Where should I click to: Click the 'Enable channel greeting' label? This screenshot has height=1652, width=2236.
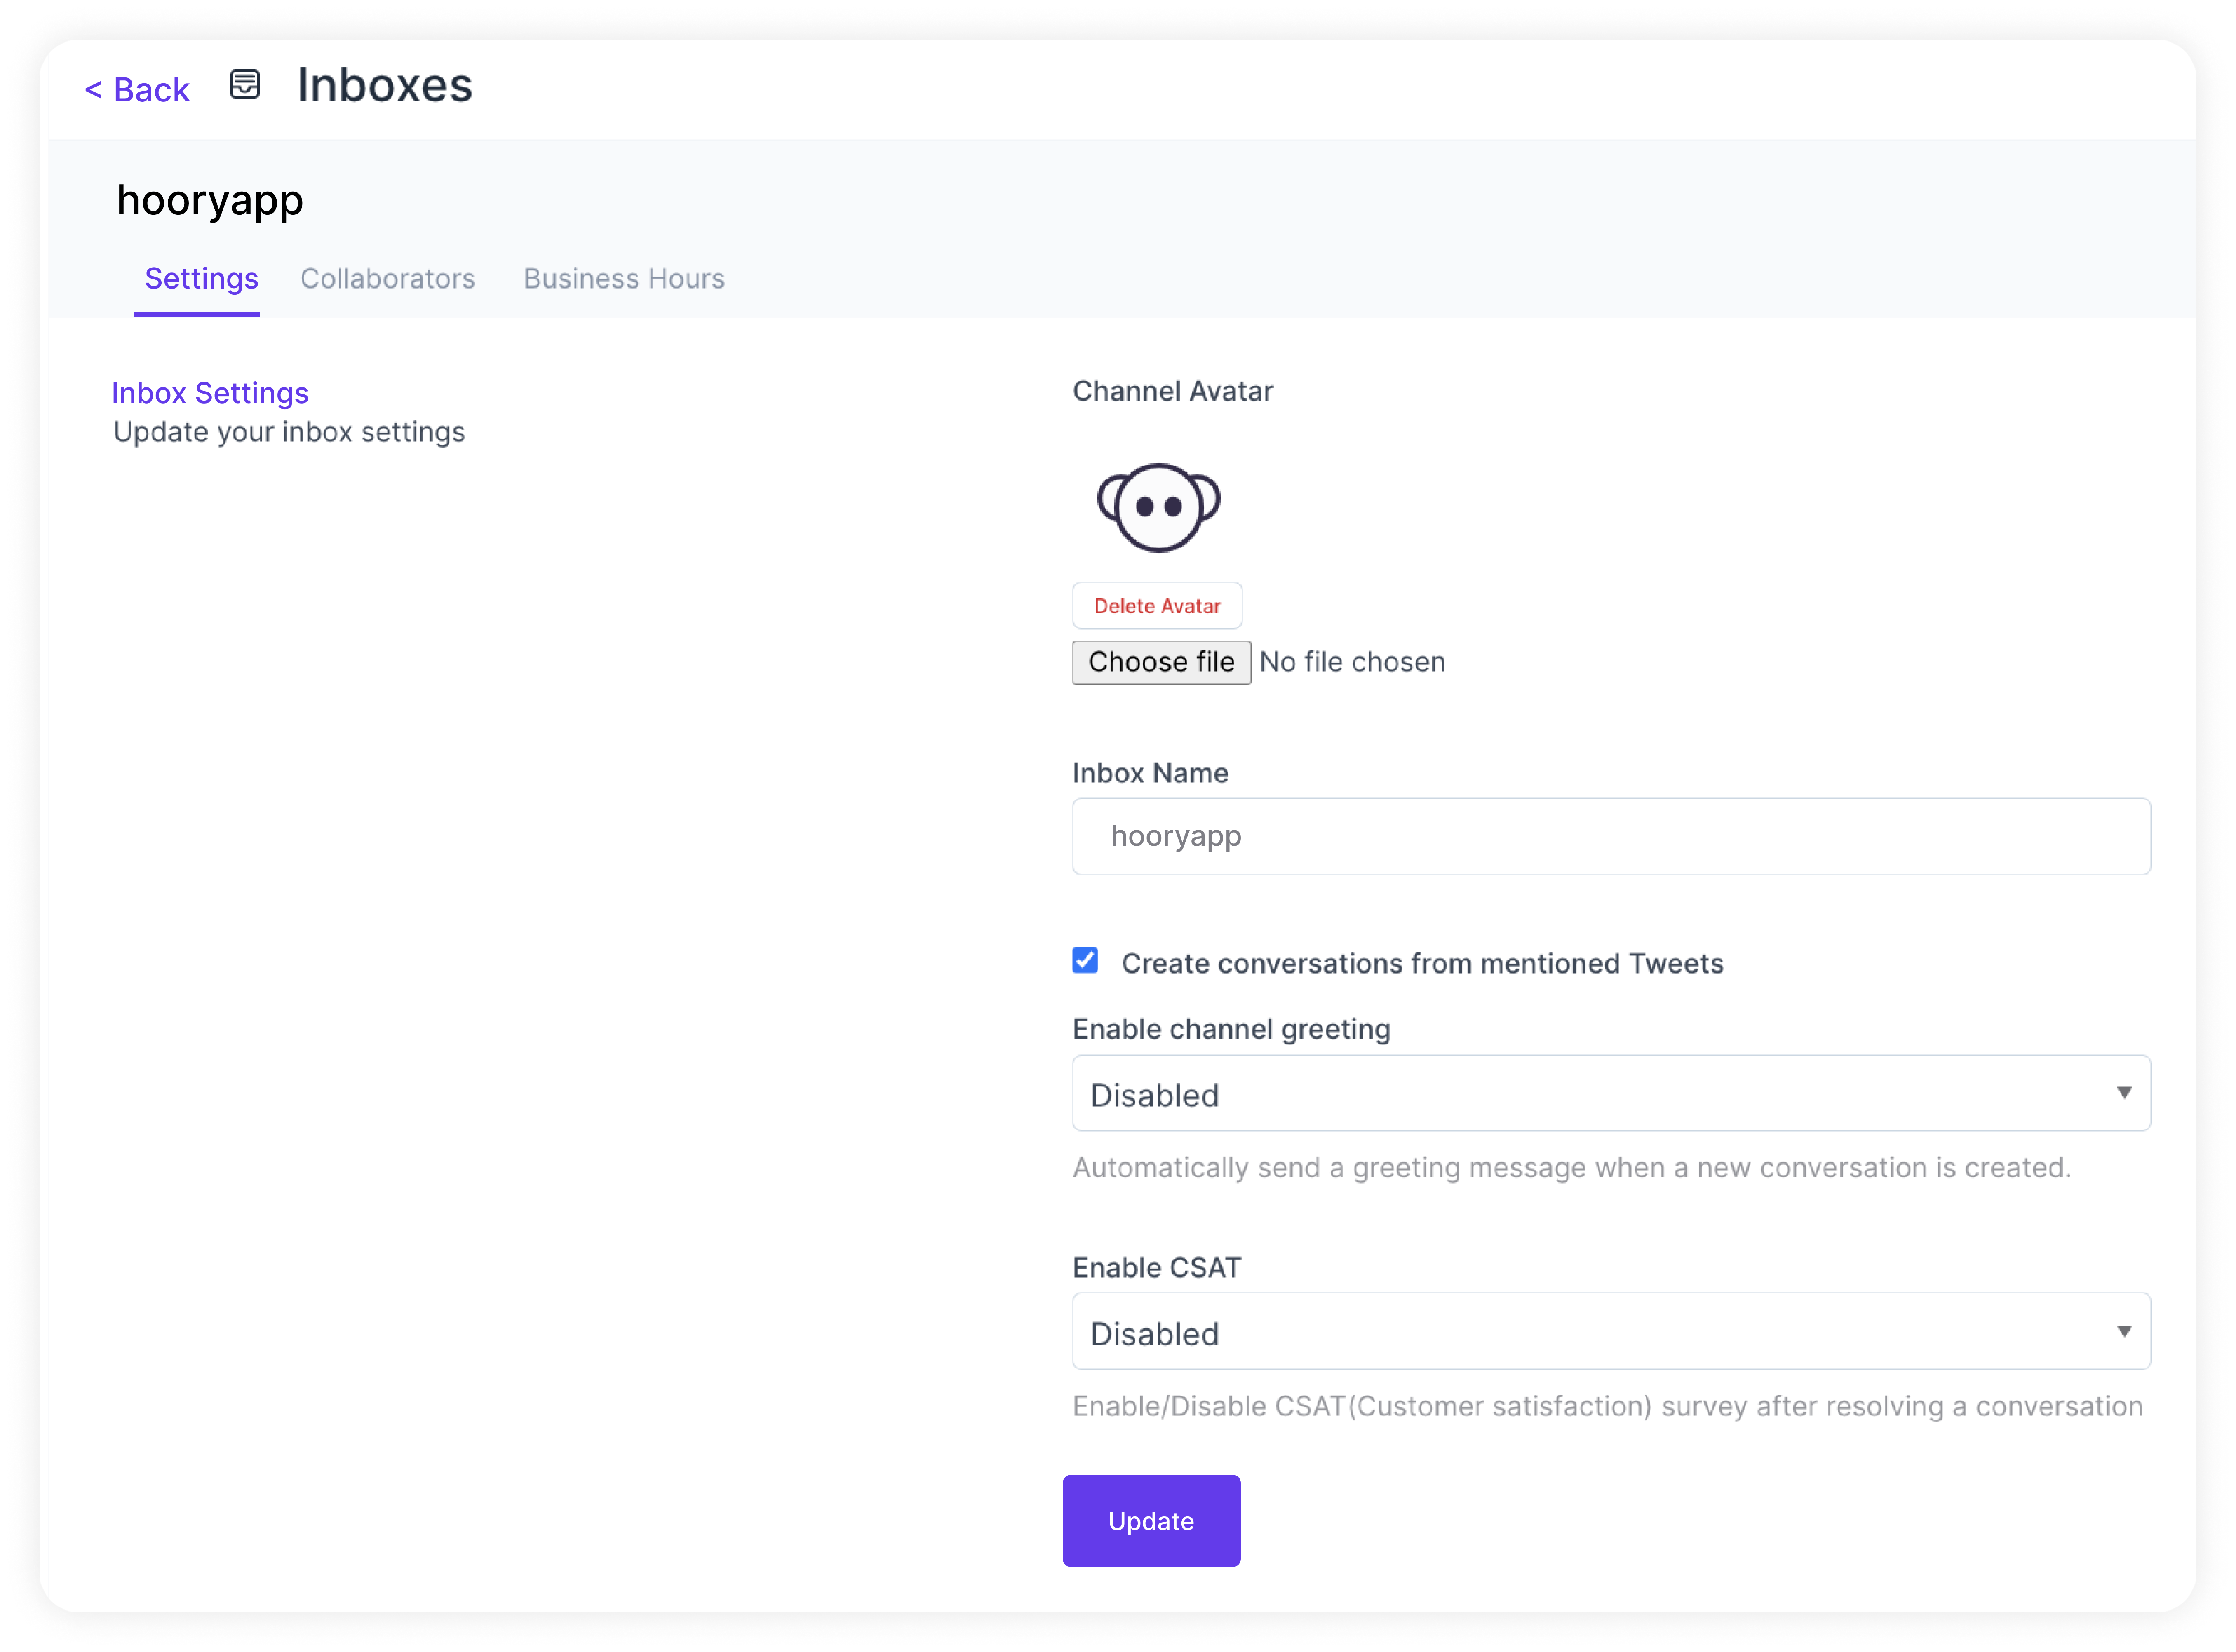[1232, 1029]
